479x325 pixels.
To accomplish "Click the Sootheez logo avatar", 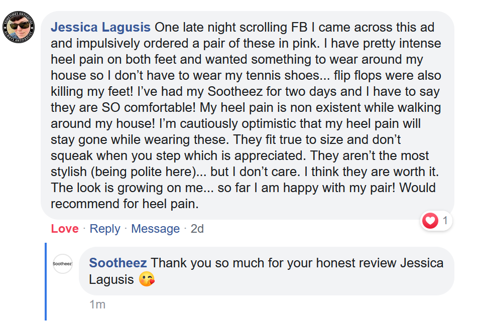I will (63, 264).
